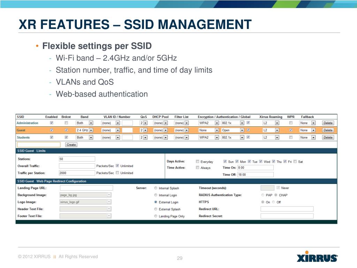Click the Redirect Secret field
This screenshot has width=357, height=268.
[287, 216]
